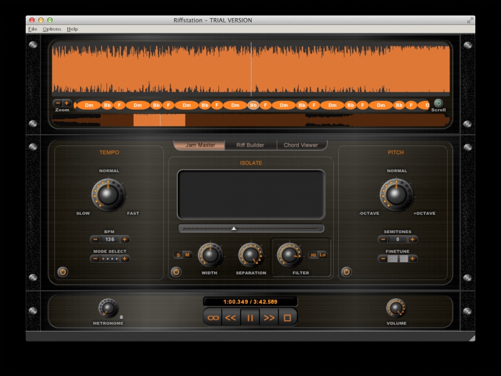Zoom in waveform with plus button
Image resolution: width=501 pixels, height=376 pixels.
pos(67,103)
